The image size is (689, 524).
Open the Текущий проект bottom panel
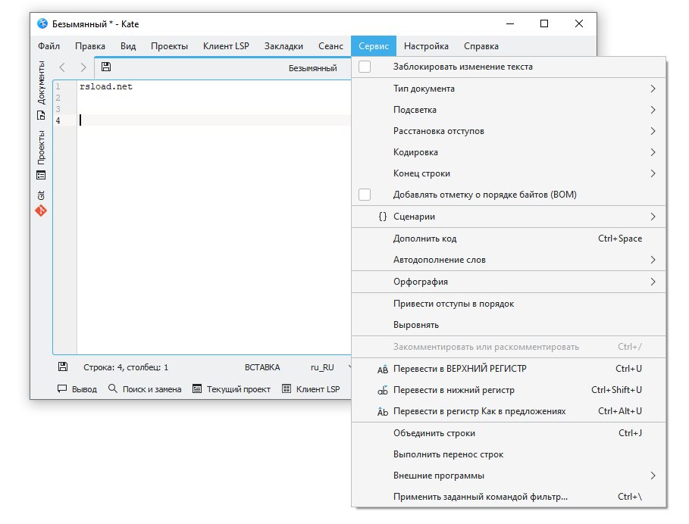(232, 388)
